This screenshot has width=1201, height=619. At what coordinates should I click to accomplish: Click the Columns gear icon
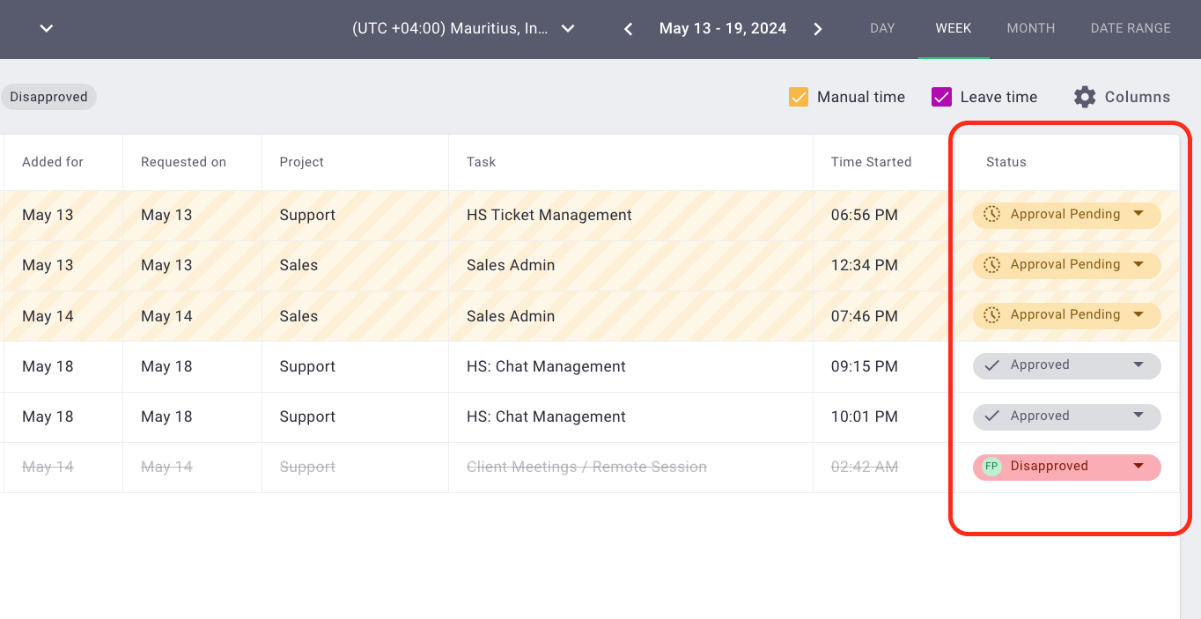click(1085, 97)
